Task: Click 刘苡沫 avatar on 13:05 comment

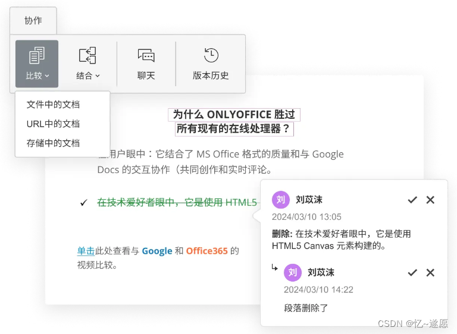Action: [x=281, y=200]
